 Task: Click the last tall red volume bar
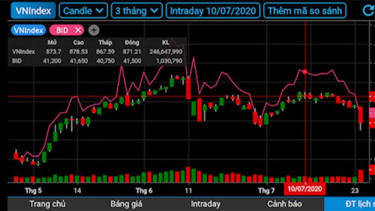point(361,176)
